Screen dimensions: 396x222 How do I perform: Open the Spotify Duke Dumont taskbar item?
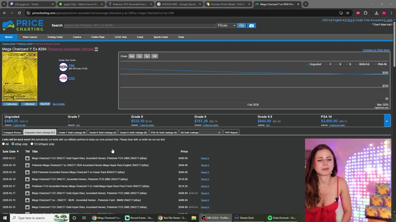pyautogui.click(x=282, y=218)
